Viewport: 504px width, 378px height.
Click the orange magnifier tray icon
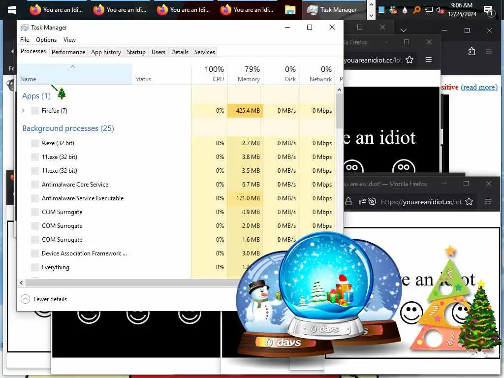pos(416,10)
